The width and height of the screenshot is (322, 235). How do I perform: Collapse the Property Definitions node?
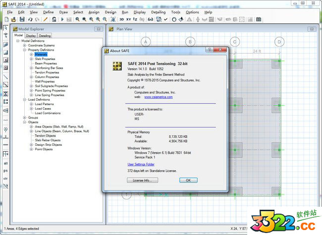(x=24, y=50)
